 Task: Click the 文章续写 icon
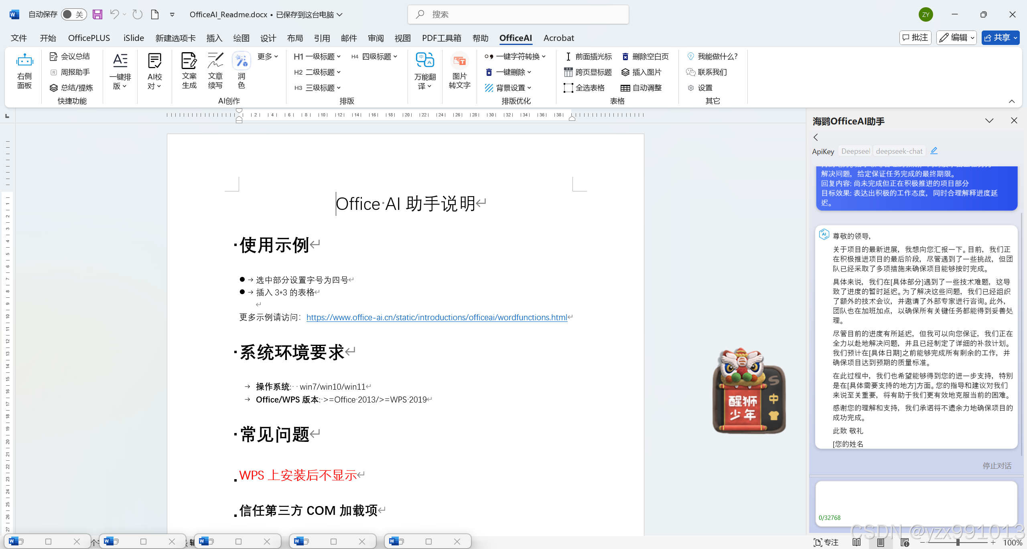(x=215, y=61)
